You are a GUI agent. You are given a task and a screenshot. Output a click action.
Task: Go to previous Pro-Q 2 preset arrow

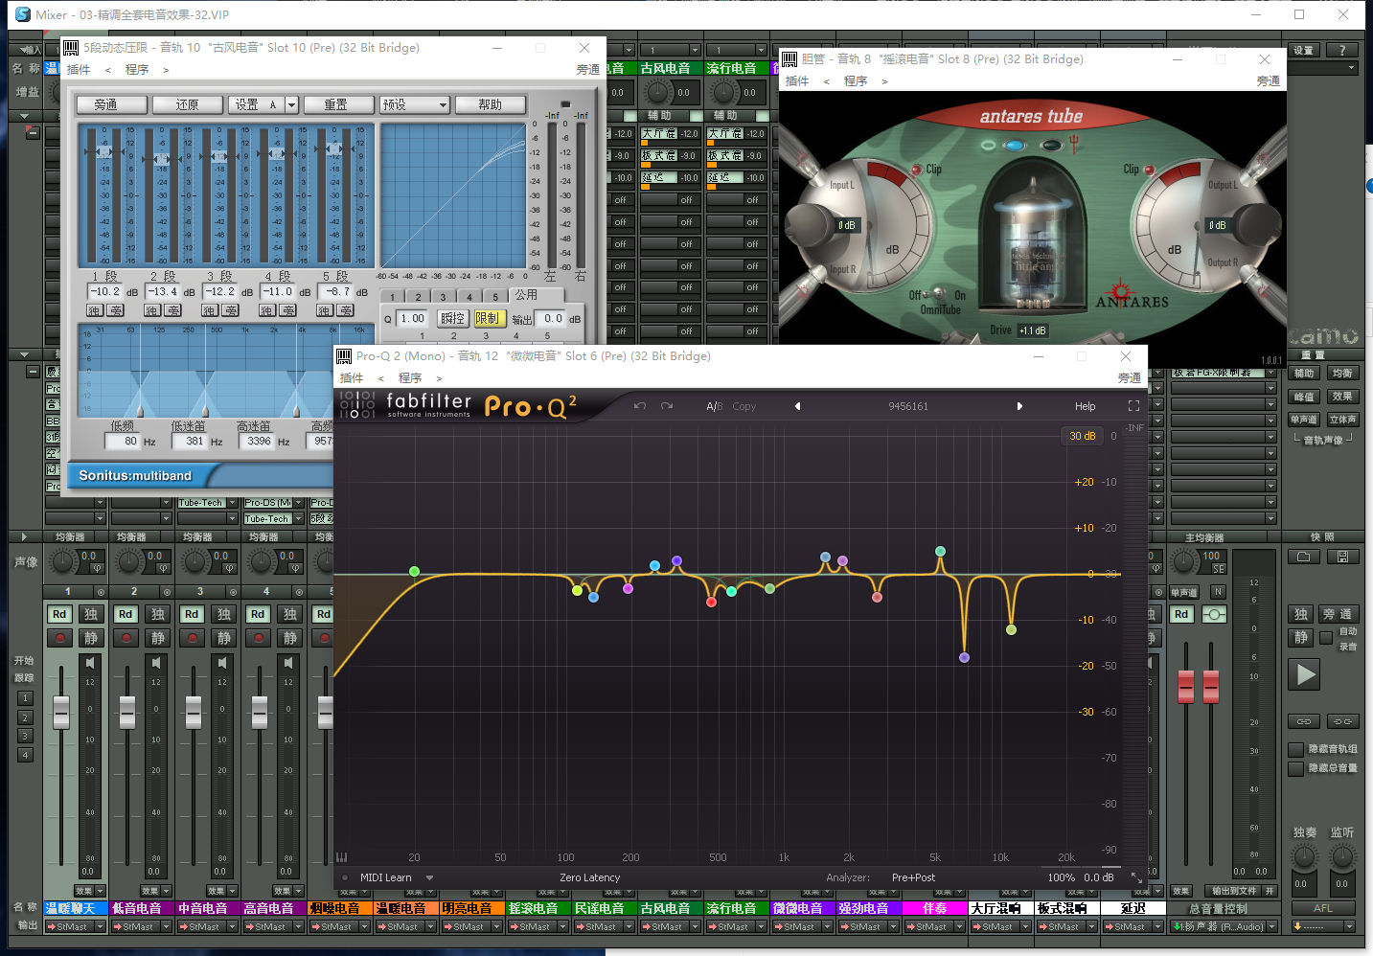tap(797, 406)
